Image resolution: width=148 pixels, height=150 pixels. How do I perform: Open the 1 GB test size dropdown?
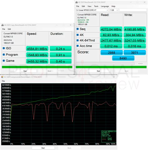(114, 10)
